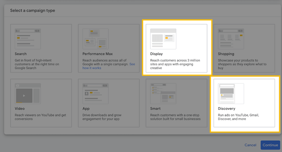Select the Search campaign title
Image resolution: width=282 pixels, height=152 pixels.
(21, 54)
